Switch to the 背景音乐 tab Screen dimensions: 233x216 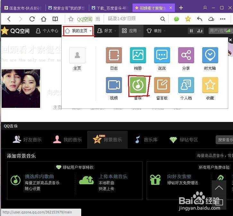click(107, 140)
